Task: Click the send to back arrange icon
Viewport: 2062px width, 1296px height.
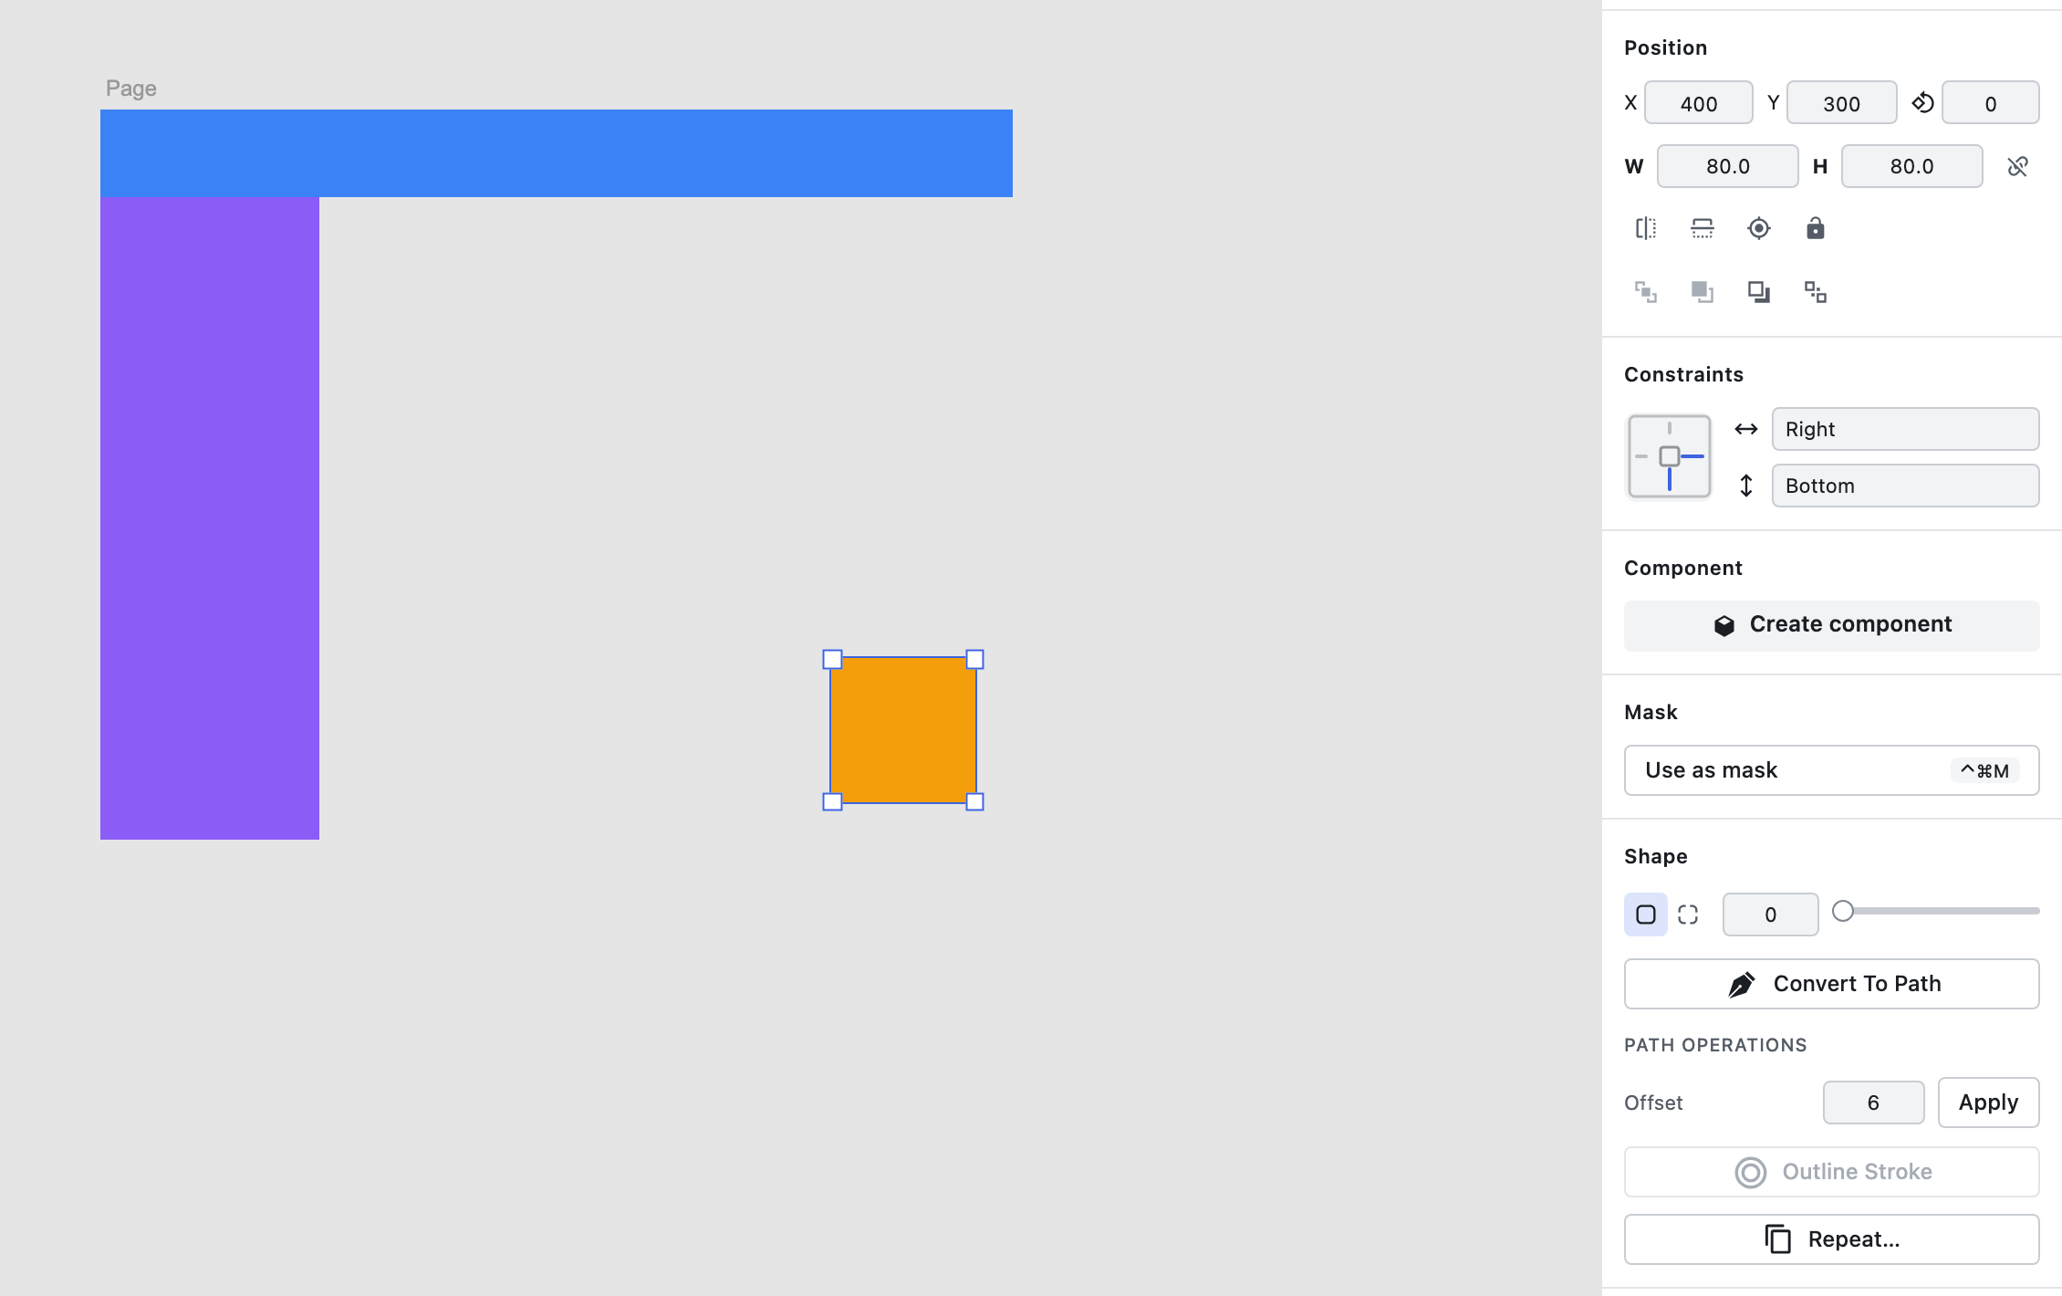Action: (1816, 292)
